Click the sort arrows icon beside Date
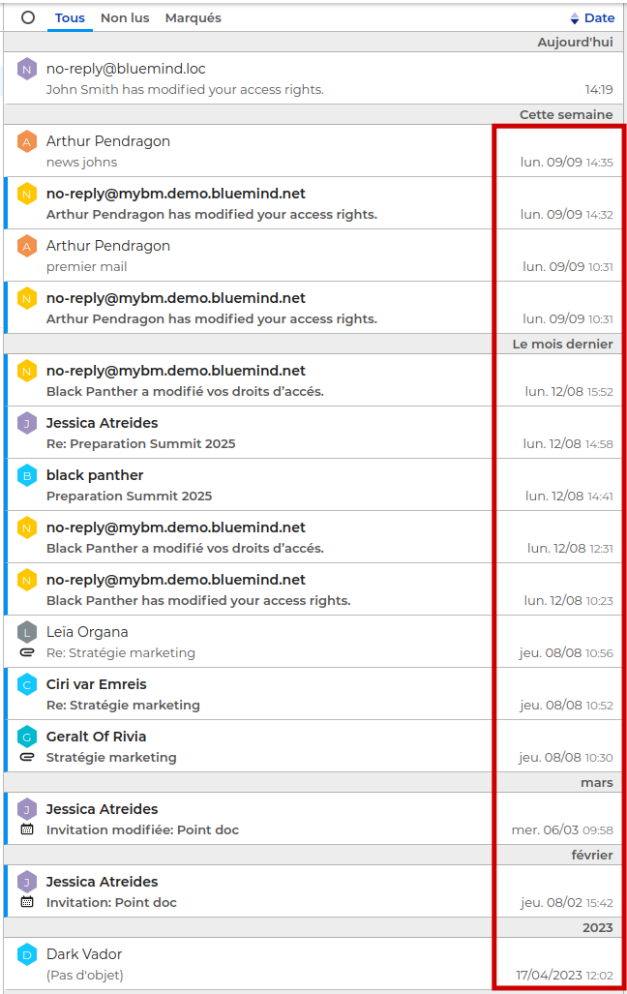Image resolution: width=627 pixels, height=994 pixels. pos(575,18)
